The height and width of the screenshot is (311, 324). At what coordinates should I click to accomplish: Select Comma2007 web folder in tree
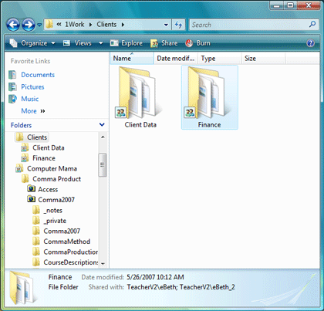[x=56, y=200]
